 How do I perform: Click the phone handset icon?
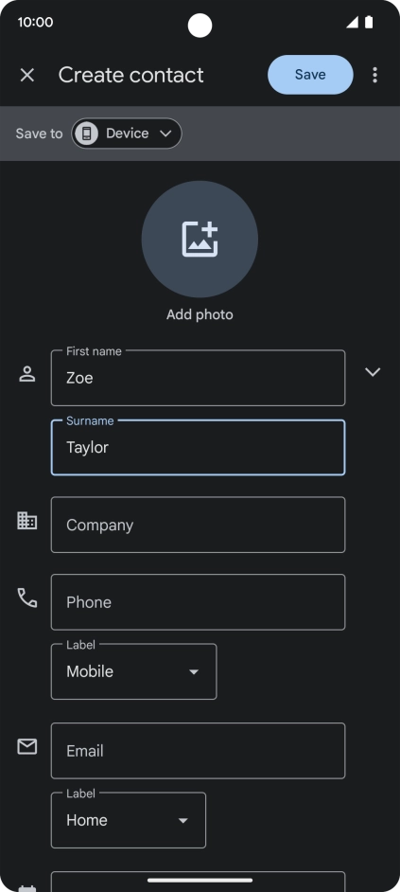[x=27, y=598]
